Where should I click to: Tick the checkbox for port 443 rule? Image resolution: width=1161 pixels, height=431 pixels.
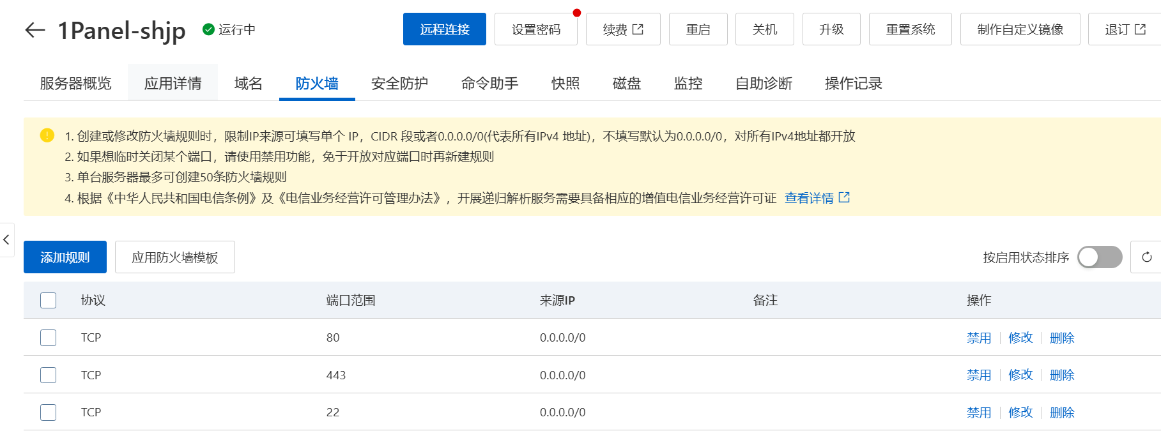coord(49,375)
